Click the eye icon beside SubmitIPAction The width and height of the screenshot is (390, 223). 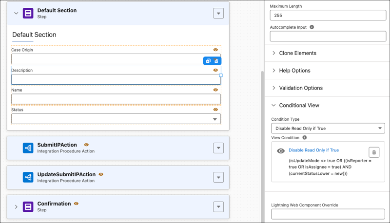point(86,145)
